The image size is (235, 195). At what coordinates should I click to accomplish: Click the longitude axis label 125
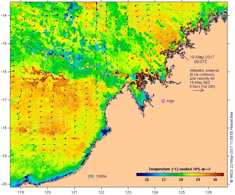(x=182, y=192)
